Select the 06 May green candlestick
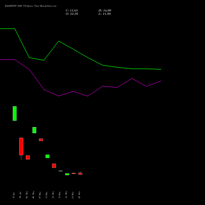This screenshot has height=205, width=205. 34,130
